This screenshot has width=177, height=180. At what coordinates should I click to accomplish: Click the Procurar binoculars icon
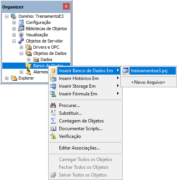[x=53, y=105]
